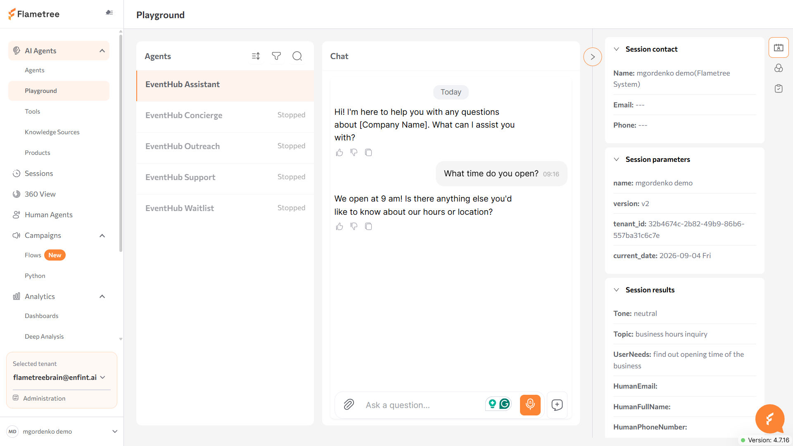This screenshot has width=793, height=446.
Task: Expand the mgordenko demo user menu
Action: pos(115,432)
